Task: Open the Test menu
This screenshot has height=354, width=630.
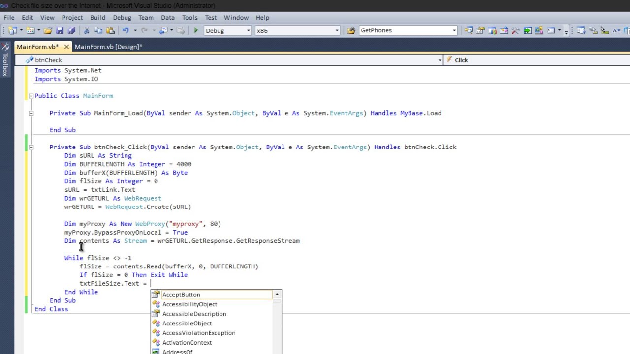Action: 211,17
